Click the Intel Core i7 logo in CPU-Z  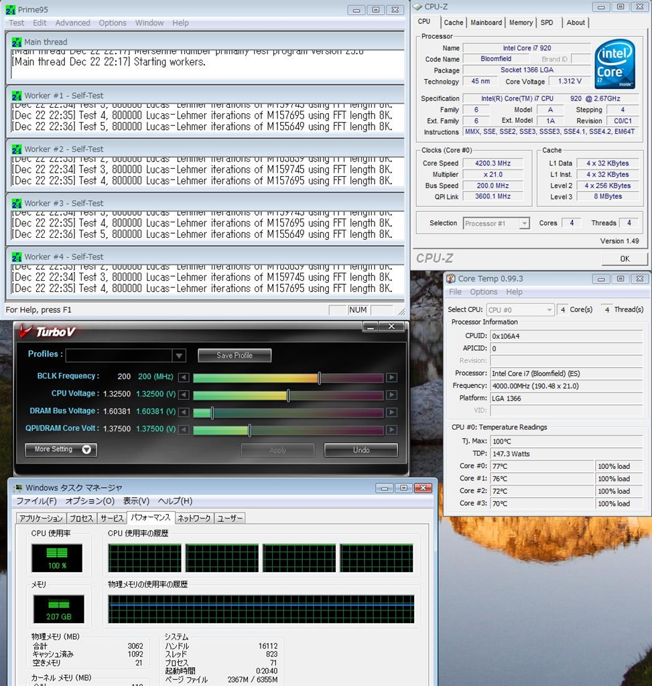615,65
